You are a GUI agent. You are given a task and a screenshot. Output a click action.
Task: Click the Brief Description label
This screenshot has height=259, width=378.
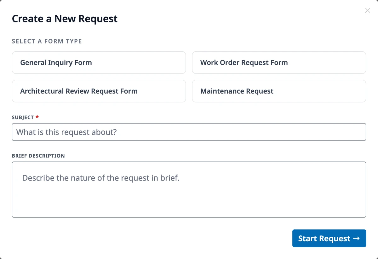38,156
